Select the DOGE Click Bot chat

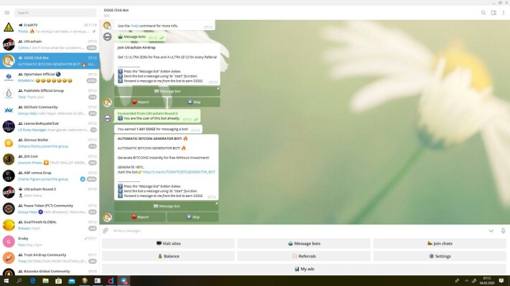pos(50,61)
